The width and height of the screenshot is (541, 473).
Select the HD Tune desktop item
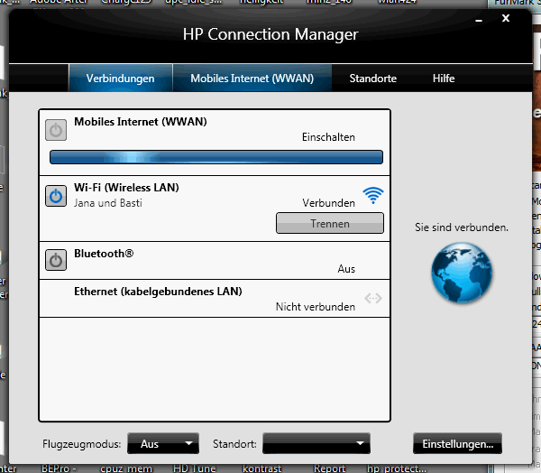pyautogui.click(x=195, y=468)
